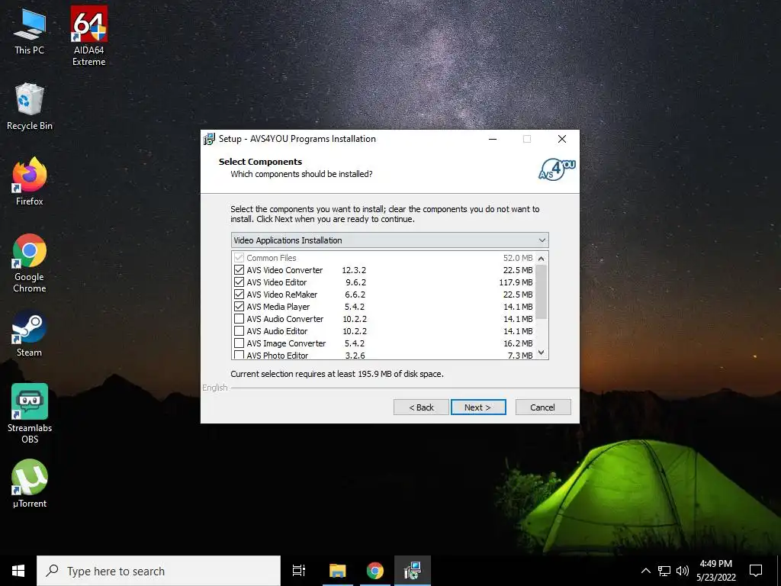Select the Streamlabs OBS desktop shortcut

coord(30,414)
